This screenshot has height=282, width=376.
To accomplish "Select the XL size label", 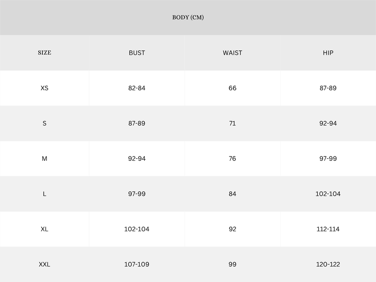I will (x=45, y=229).
